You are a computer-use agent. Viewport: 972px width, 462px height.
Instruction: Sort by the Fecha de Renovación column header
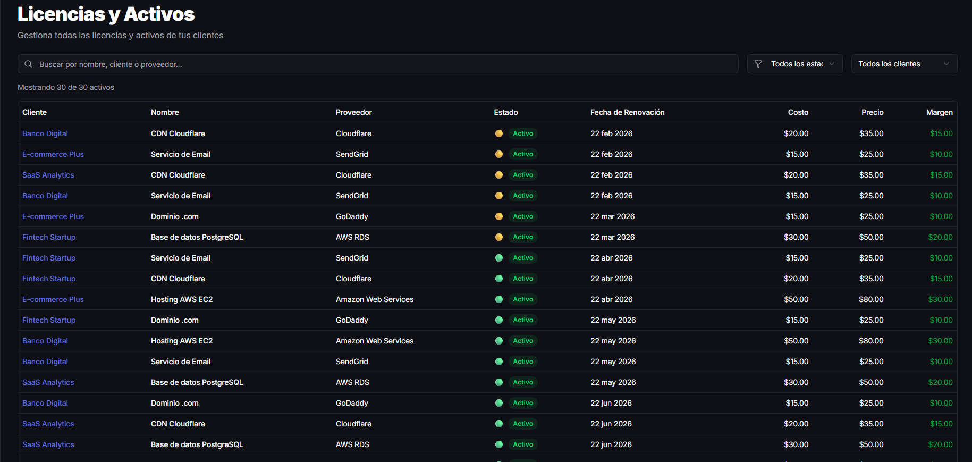[x=627, y=112]
